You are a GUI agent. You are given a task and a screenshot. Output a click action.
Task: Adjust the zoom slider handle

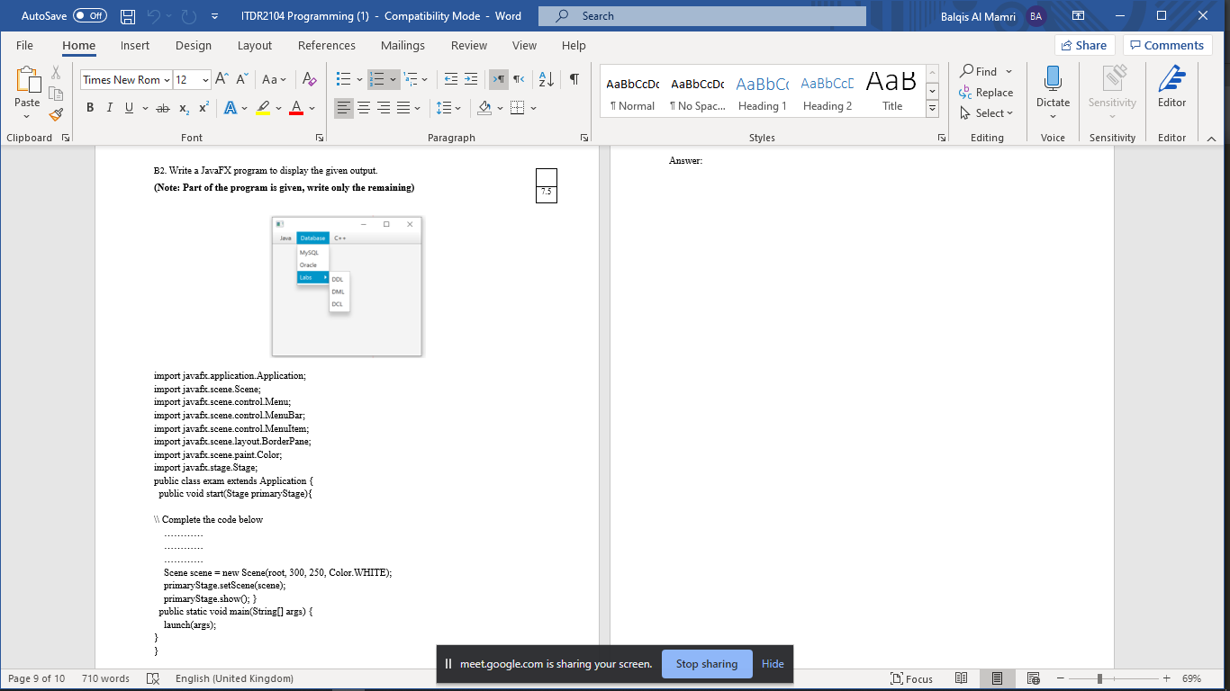click(x=1099, y=678)
